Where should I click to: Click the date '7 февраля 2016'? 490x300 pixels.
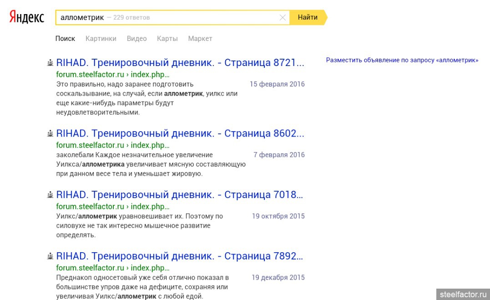click(279, 155)
